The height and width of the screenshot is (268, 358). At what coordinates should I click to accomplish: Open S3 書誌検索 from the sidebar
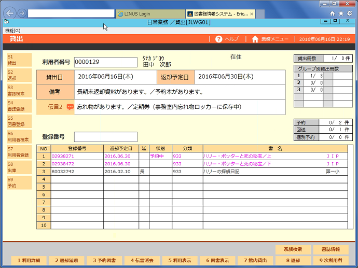click(19, 91)
